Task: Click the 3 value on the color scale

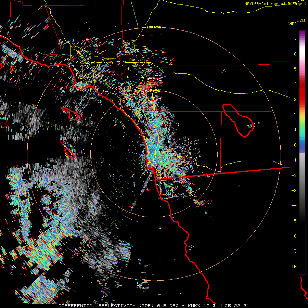Action: point(295,99)
